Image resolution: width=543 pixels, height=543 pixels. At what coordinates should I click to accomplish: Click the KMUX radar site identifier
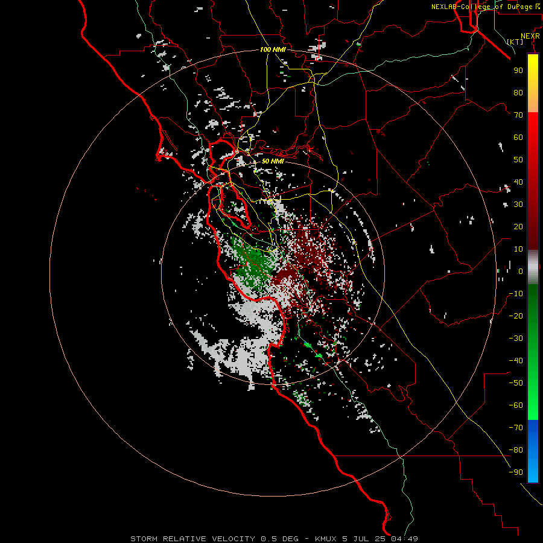pos(326,539)
